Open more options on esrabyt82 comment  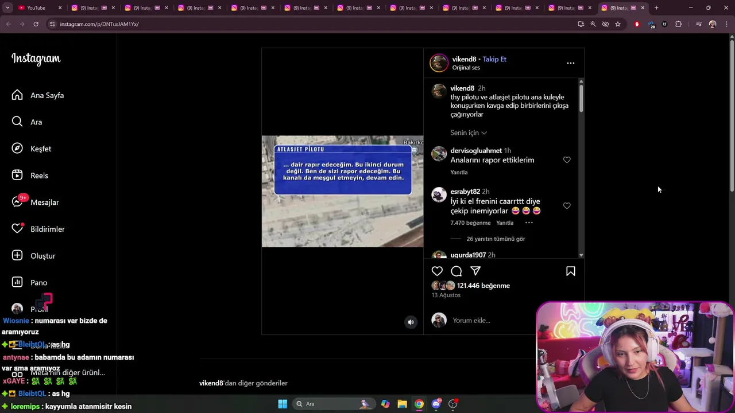coord(529,223)
